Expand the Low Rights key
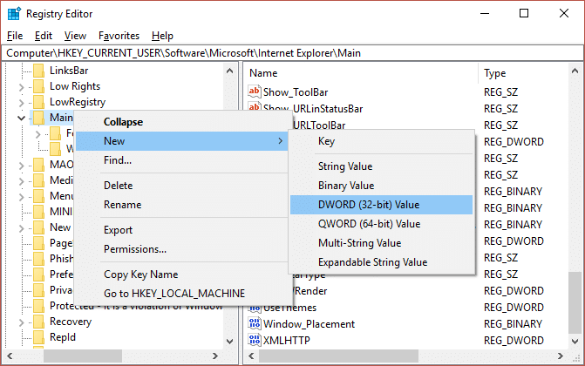 [21, 87]
